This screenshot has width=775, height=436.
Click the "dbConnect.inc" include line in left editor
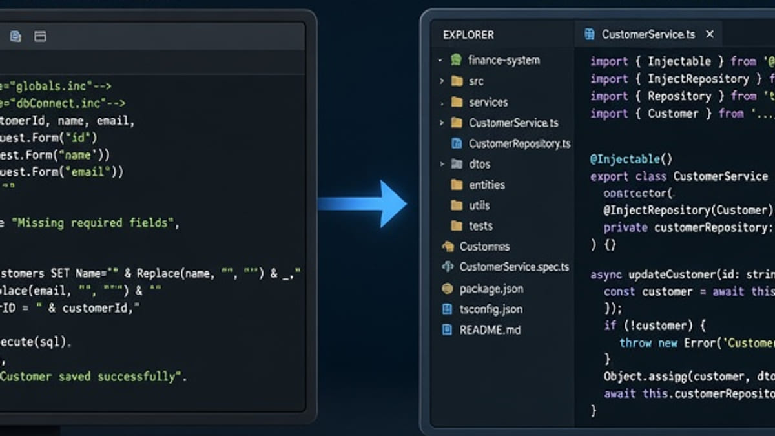(x=63, y=103)
